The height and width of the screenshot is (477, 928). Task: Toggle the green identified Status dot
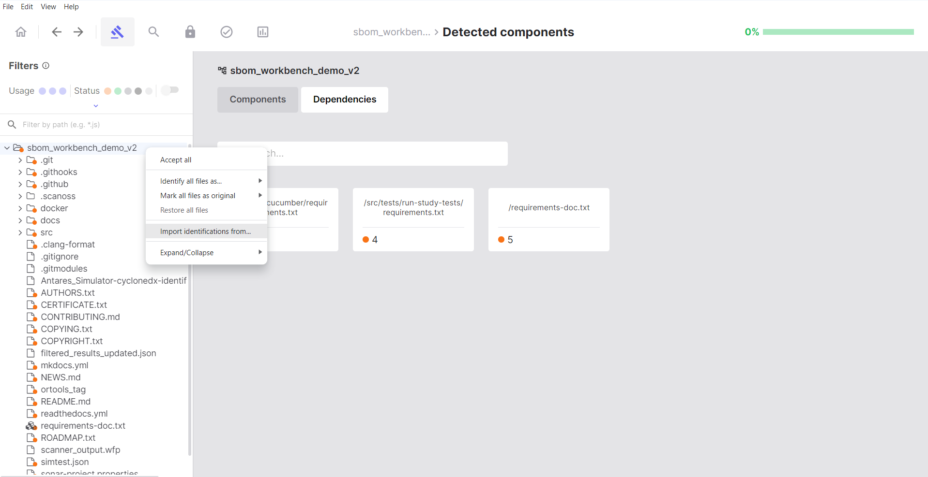(118, 91)
